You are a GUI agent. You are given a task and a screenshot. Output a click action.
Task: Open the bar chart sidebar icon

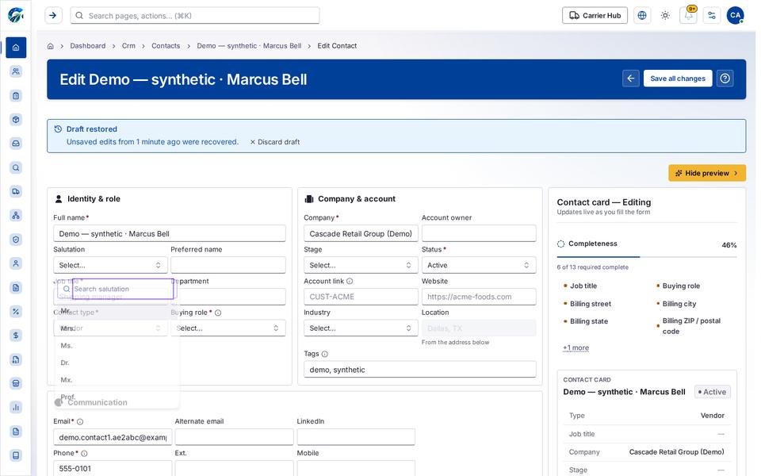click(x=16, y=407)
